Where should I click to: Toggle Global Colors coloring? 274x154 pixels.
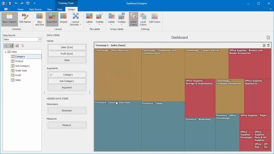tap(133, 19)
